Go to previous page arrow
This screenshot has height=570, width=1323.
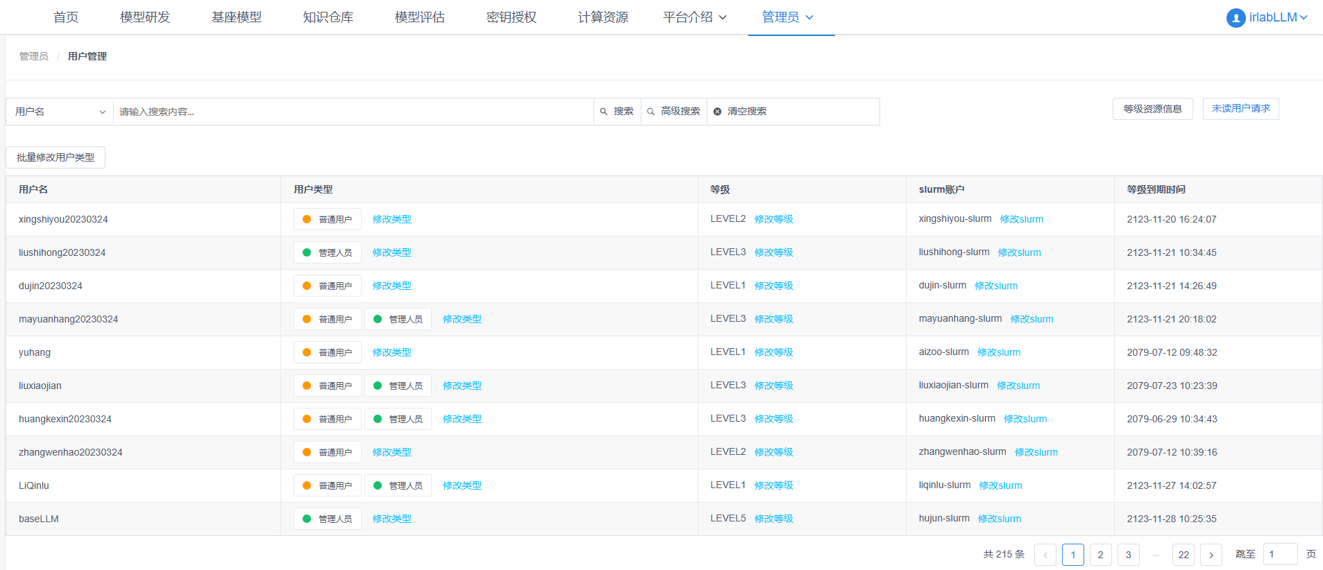pyautogui.click(x=1045, y=555)
